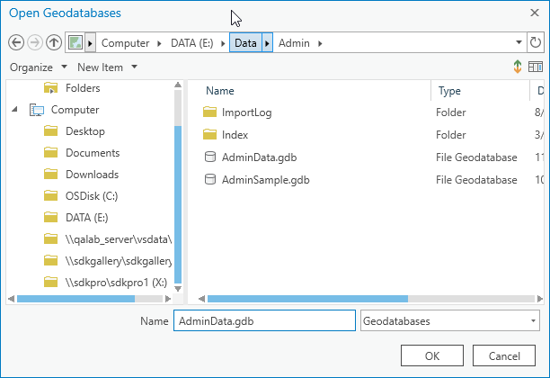Switch the details view layout icon

536,67
